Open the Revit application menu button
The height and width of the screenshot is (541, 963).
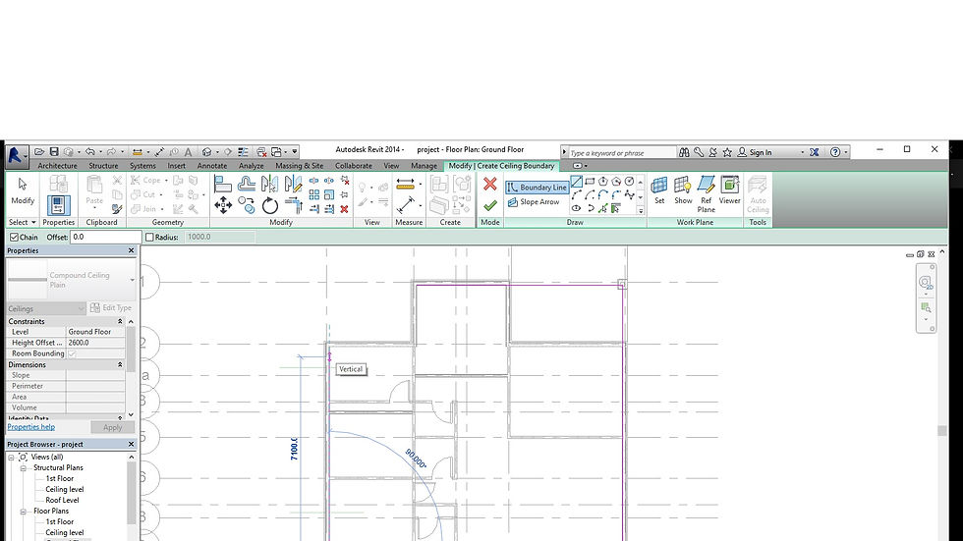point(17,155)
